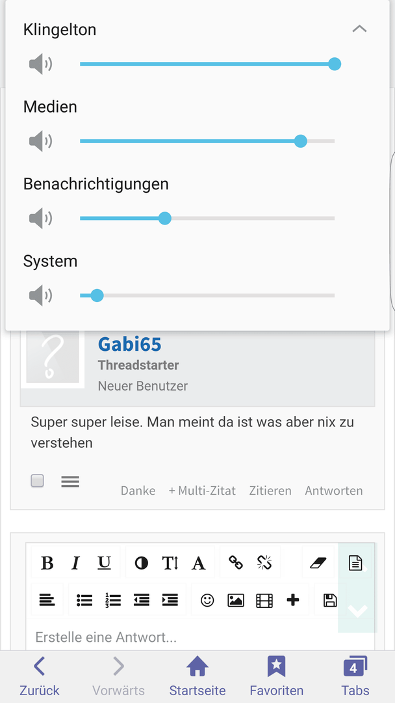Open the Favoriten bookmarks tab

[x=277, y=676]
